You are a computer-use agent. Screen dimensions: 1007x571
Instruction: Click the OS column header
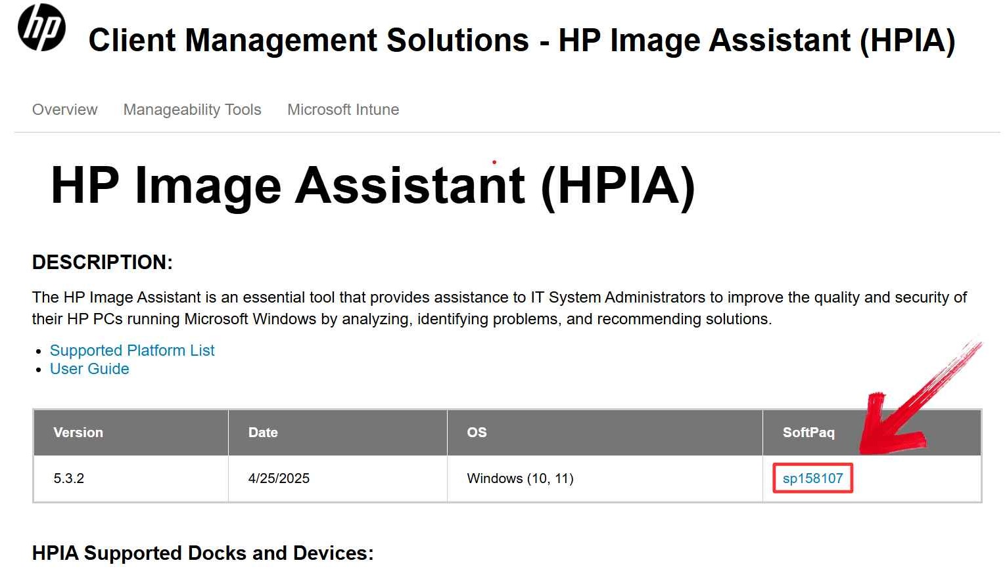coord(477,433)
